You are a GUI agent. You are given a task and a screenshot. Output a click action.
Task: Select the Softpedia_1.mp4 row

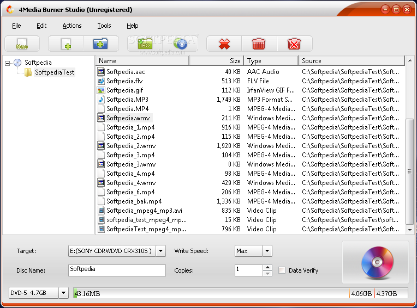pos(250,127)
